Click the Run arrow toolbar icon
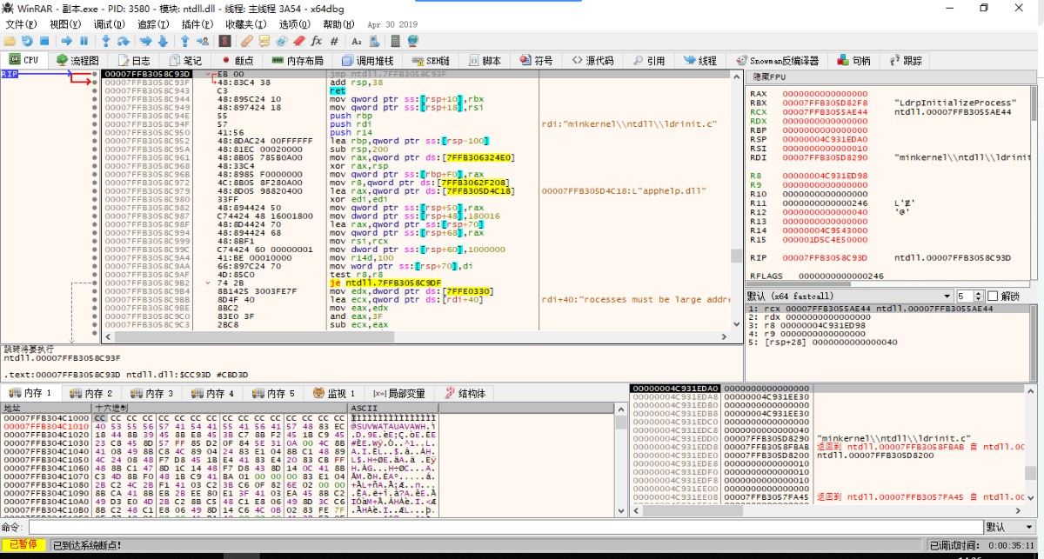 pyautogui.click(x=66, y=41)
